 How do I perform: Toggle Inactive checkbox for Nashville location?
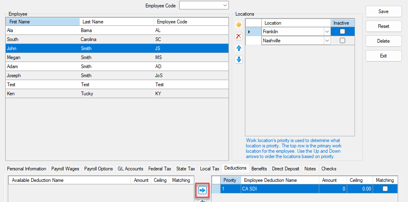pyautogui.click(x=342, y=41)
